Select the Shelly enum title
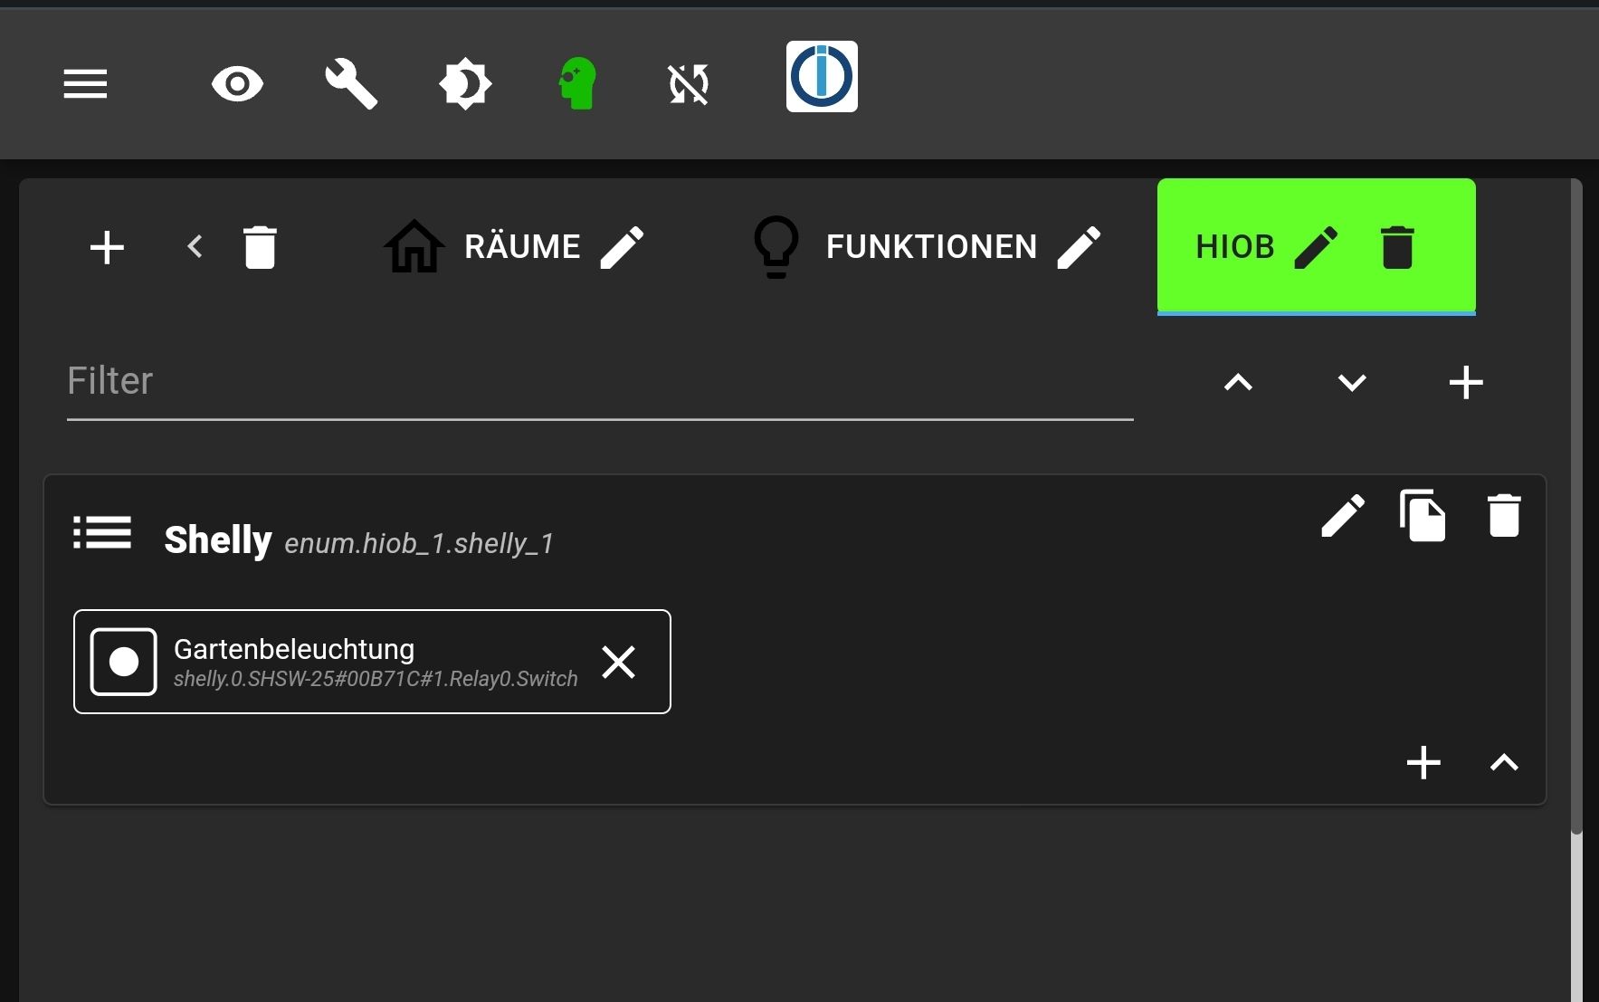The height and width of the screenshot is (1002, 1599). 218,539
